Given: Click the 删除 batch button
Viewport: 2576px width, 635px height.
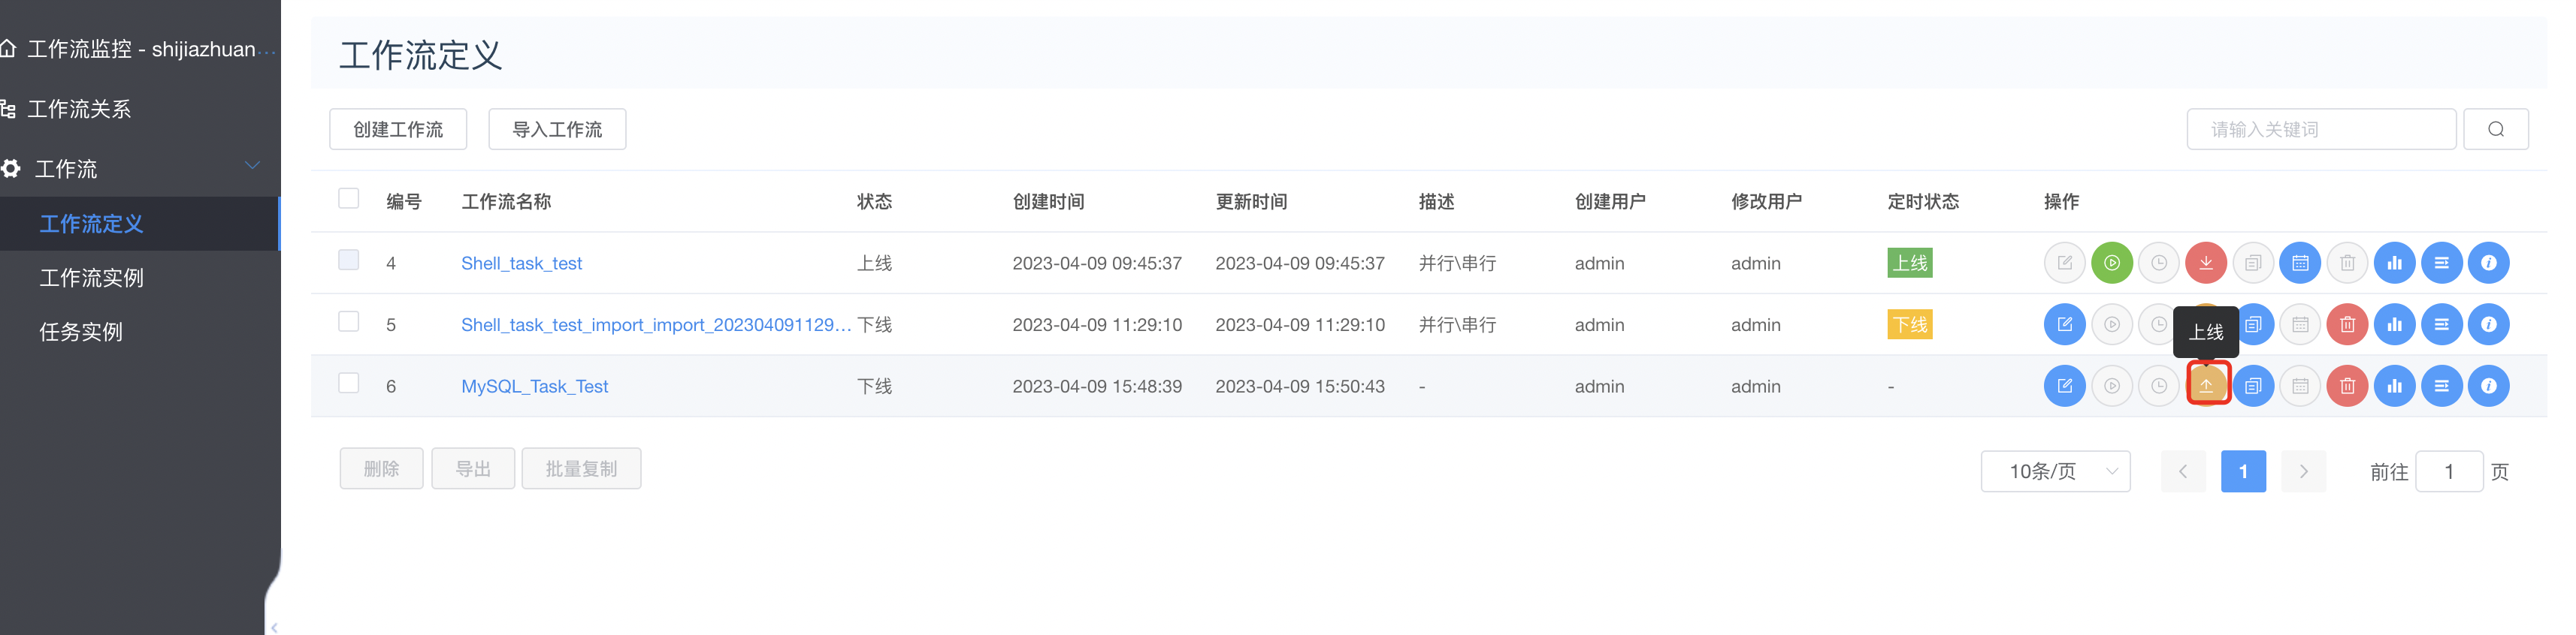Looking at the screenshot, I should coord(381,469).
